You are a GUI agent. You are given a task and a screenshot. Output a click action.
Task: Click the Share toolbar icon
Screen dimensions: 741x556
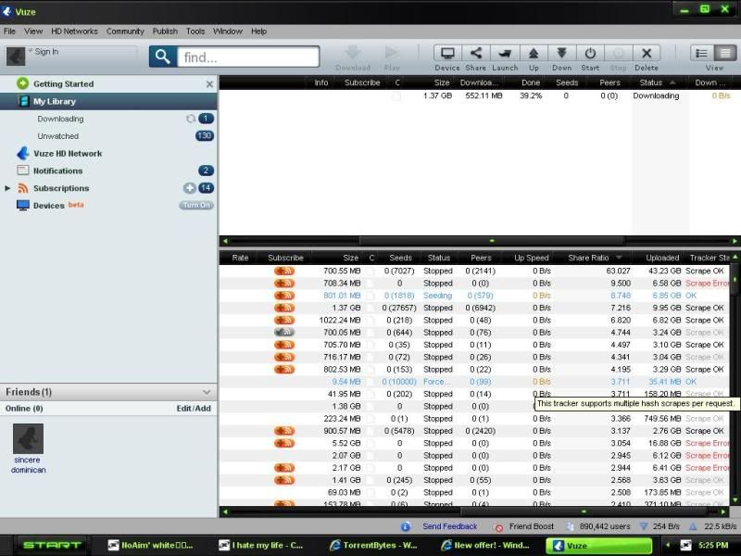click(x=476, y=54)
